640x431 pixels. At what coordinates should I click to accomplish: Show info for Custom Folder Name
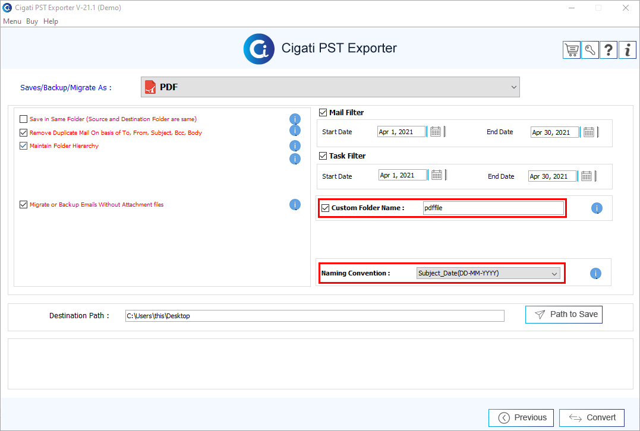(597, 208)
